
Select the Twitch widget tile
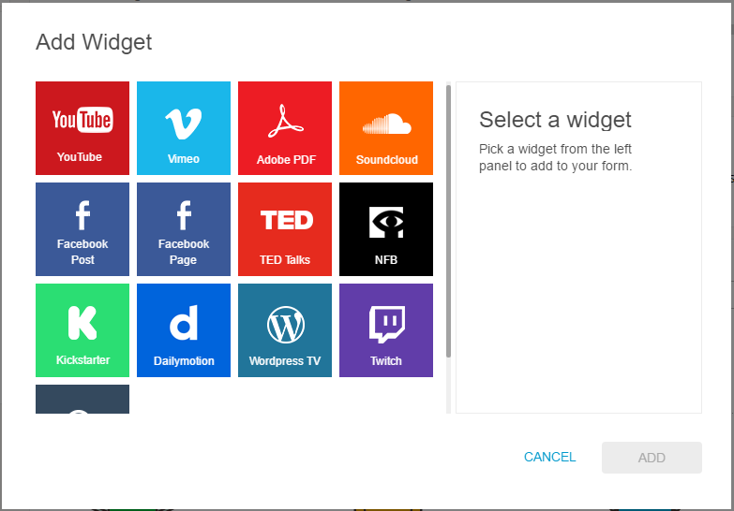(x=385, y=330)
